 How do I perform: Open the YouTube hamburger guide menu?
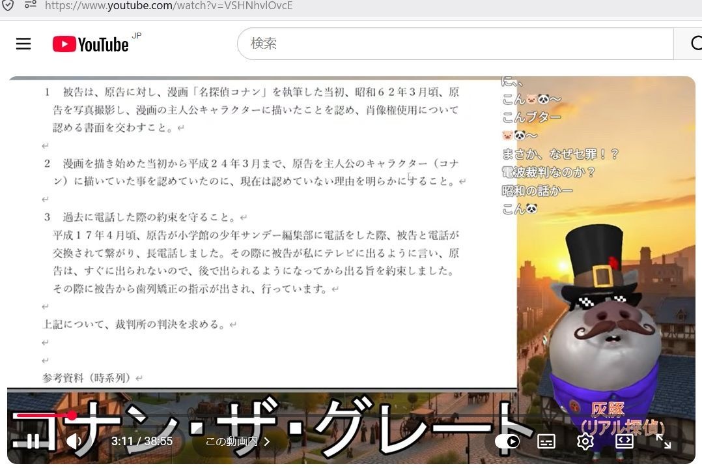click(x=23, y=44)
